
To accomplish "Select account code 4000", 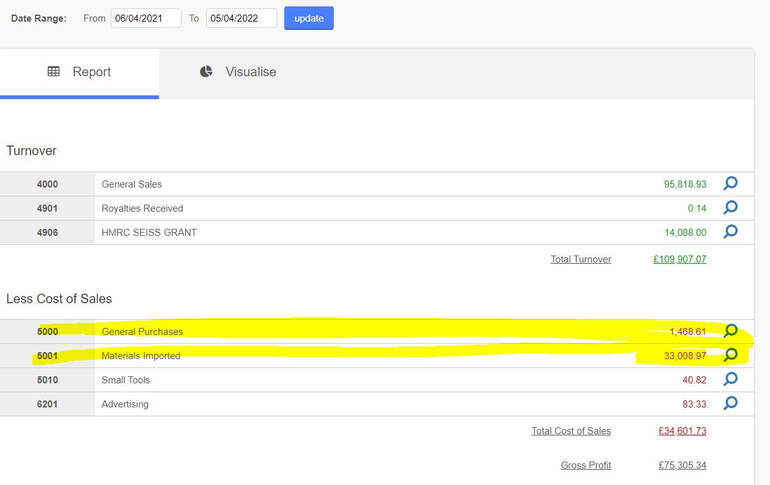I will 47,184.
